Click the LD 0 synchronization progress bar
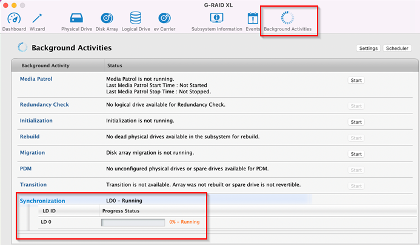420x245 pixels. coord(133,222)
